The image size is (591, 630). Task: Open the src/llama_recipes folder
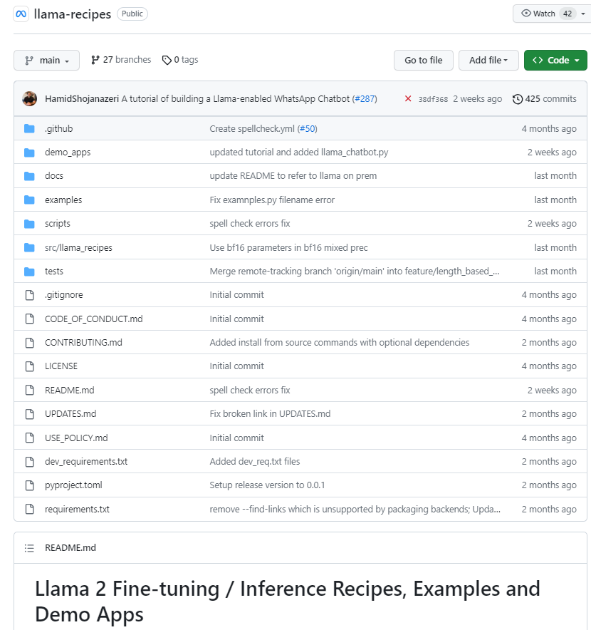tap(78, 247)
